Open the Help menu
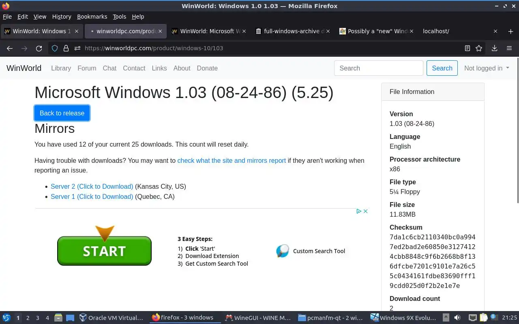519x324 pixels. pos(138,17)
